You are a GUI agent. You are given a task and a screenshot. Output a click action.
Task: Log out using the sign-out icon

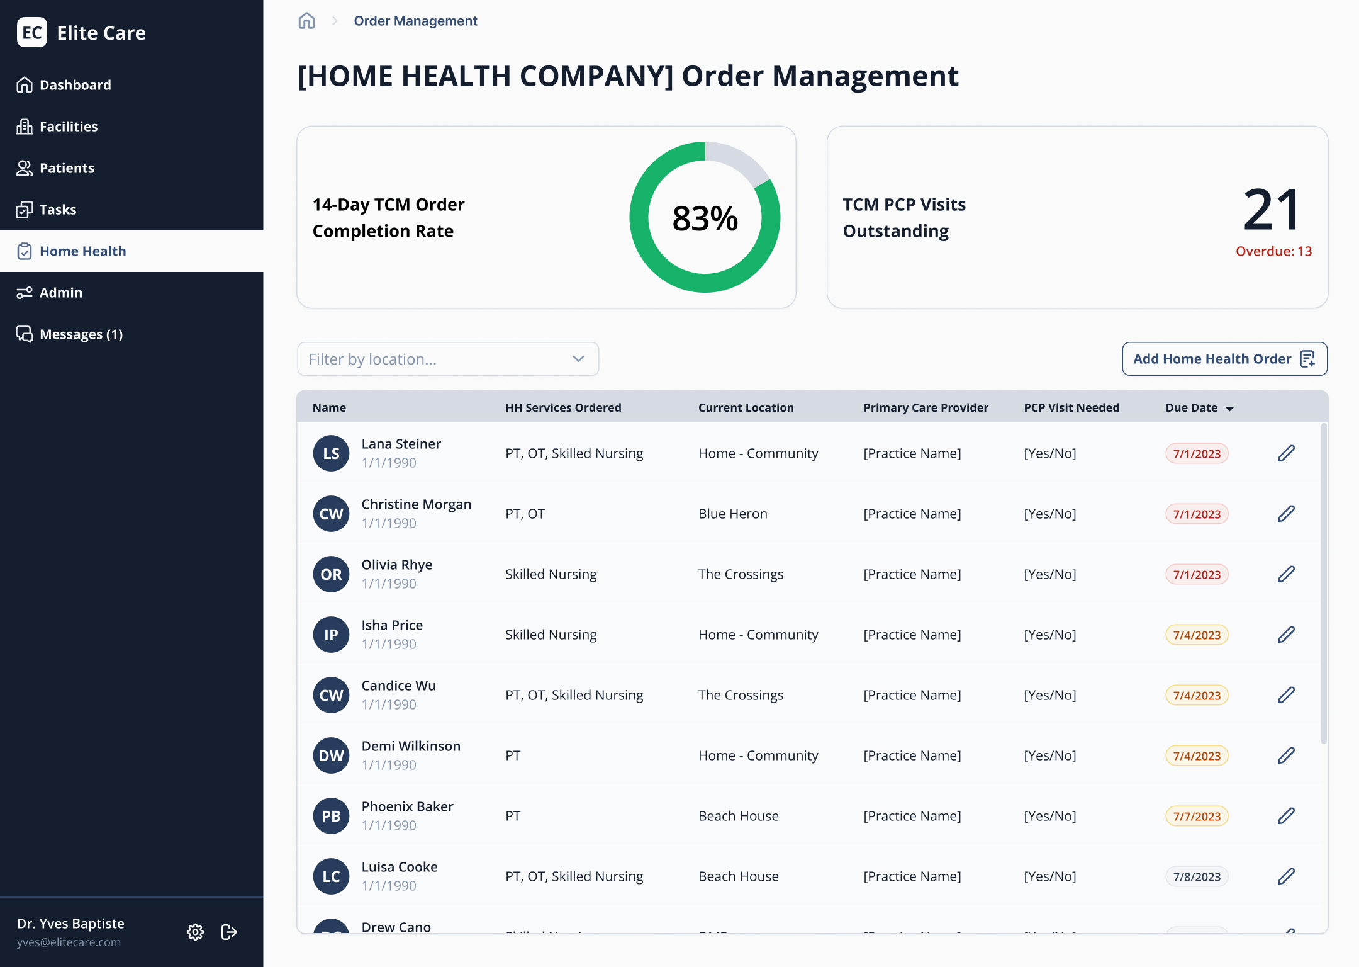(228, 932)
